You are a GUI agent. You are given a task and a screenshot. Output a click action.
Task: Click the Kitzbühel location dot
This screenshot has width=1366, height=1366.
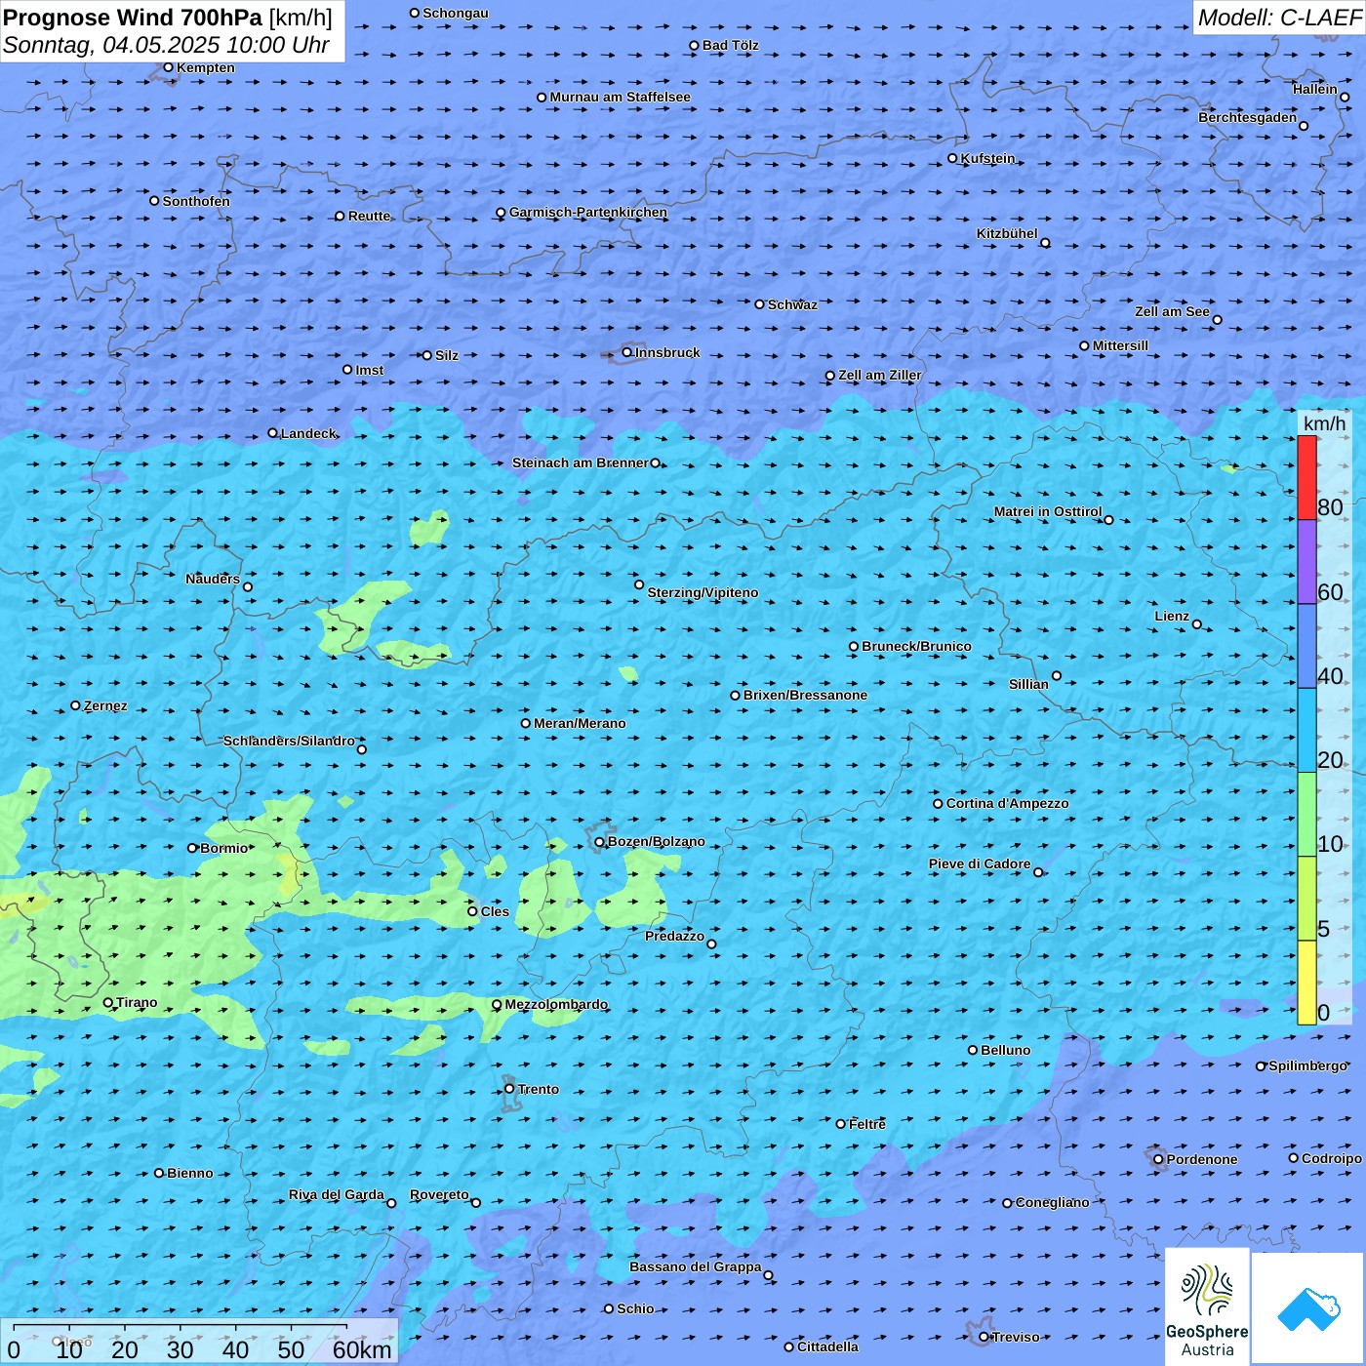coord(1045,243)
